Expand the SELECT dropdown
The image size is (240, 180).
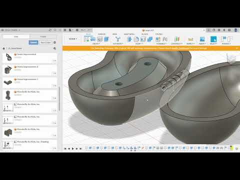coord(213,43)
